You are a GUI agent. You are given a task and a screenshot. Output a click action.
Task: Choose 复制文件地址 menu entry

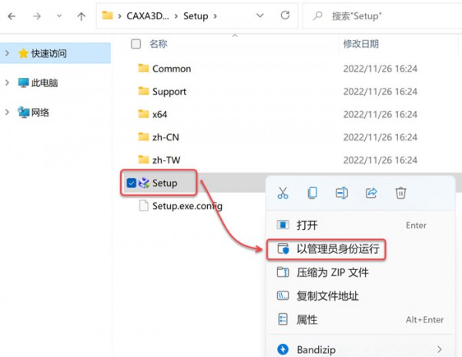click(360, 296)
